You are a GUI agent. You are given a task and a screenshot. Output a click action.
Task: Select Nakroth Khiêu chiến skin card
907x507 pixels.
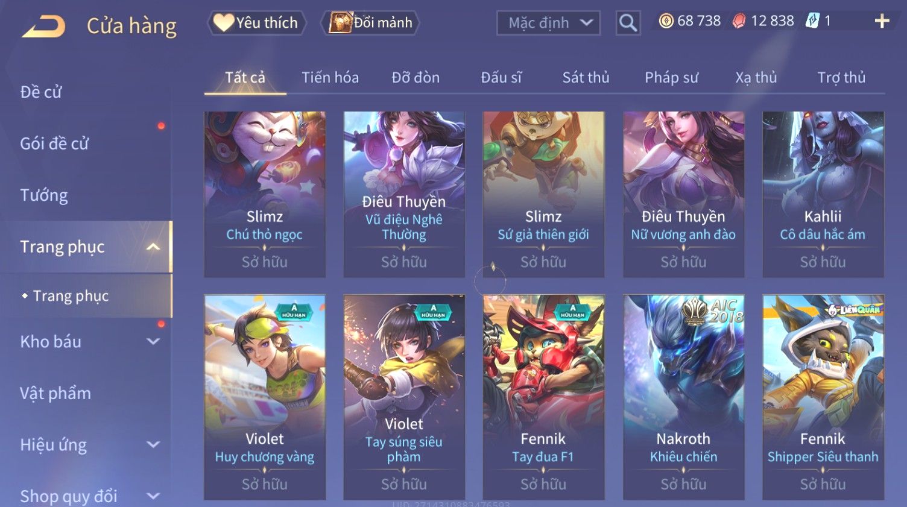click(x=683, y=397)
